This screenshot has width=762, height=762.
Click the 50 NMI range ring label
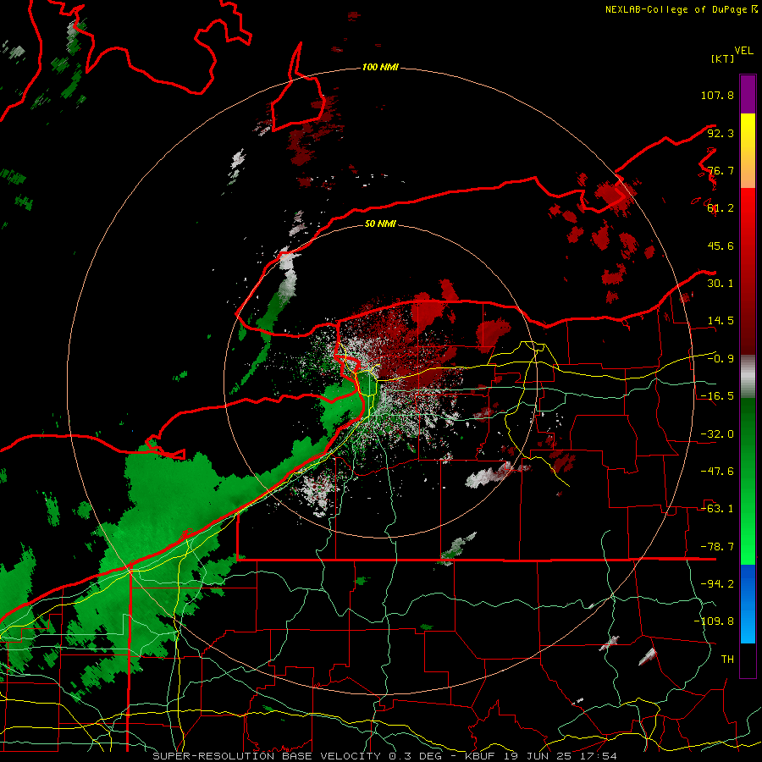point(380,224)
